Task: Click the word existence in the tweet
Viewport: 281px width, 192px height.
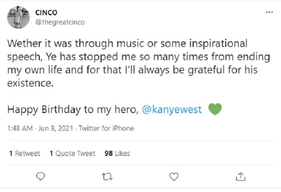Action: click(x=30, y=83)
